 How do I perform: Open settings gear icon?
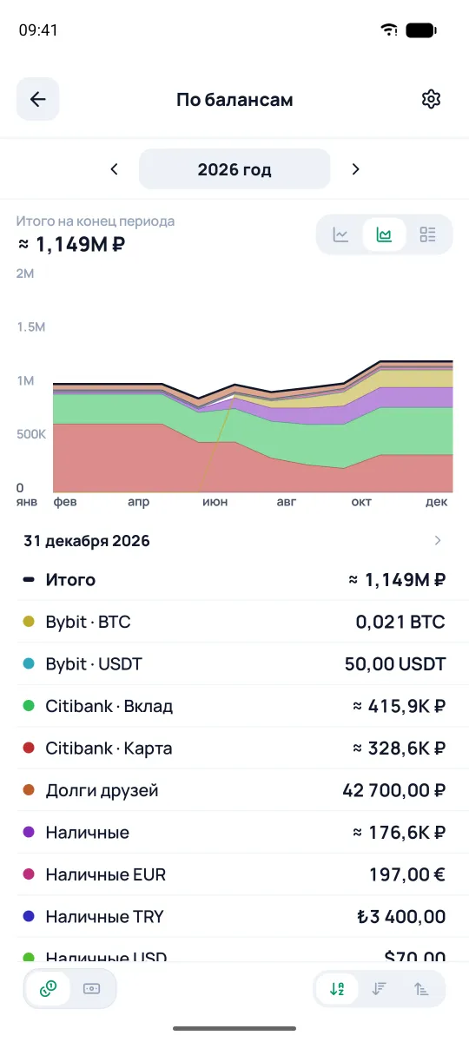[431, 99]
